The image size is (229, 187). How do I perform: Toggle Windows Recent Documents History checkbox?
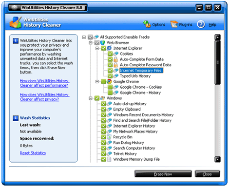pyautogui.click(x=103, y=115)
